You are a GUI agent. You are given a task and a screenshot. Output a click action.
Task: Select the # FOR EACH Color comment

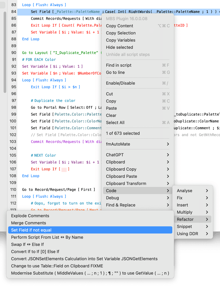[39, 59]
